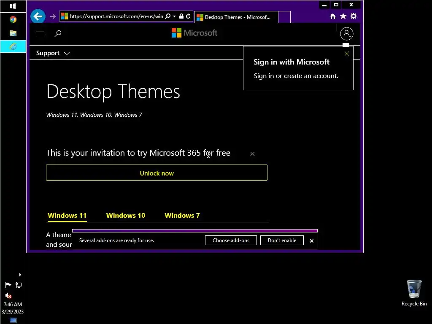Show hidden tray icons arrow

coord(20,275)
